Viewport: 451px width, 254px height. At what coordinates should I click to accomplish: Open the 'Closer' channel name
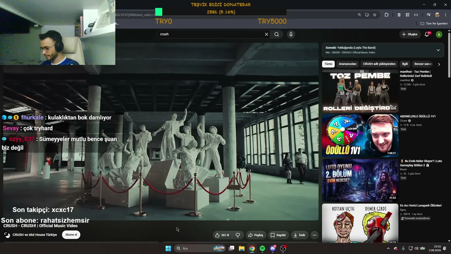tap(403, 121)
